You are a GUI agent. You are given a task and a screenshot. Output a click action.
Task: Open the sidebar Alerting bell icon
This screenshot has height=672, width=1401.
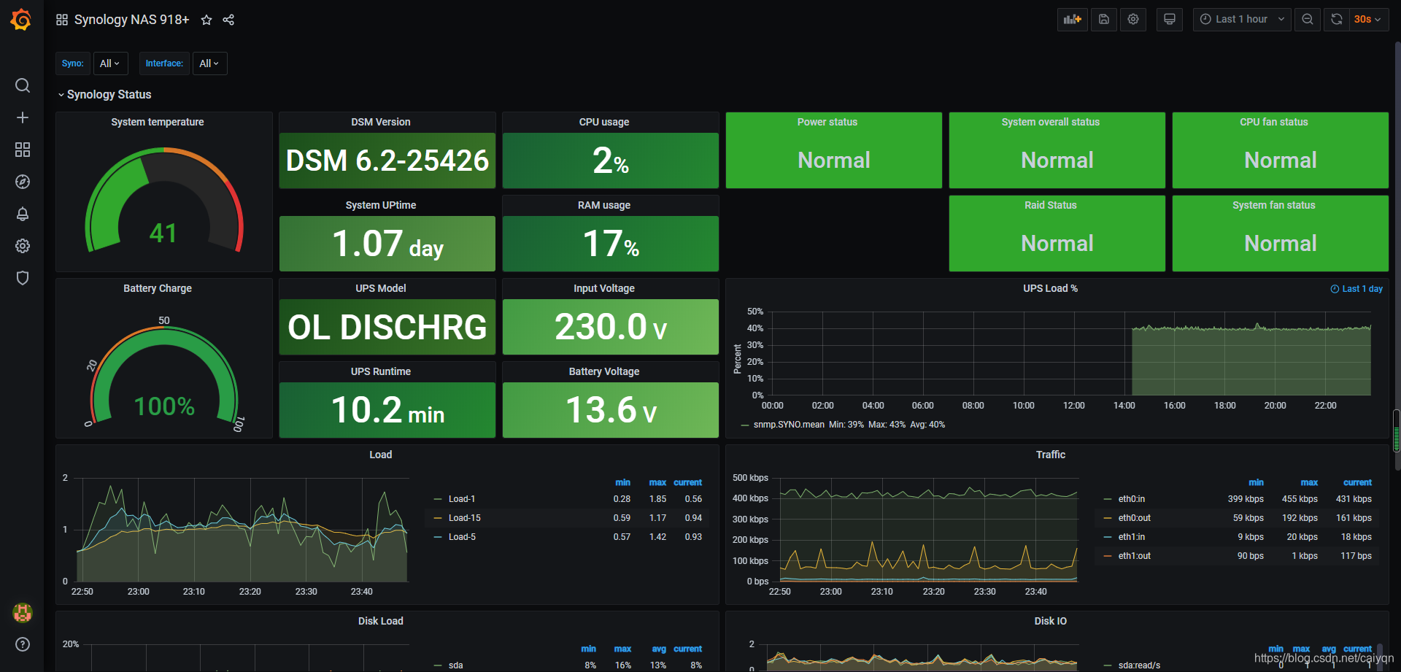point(23,214)
